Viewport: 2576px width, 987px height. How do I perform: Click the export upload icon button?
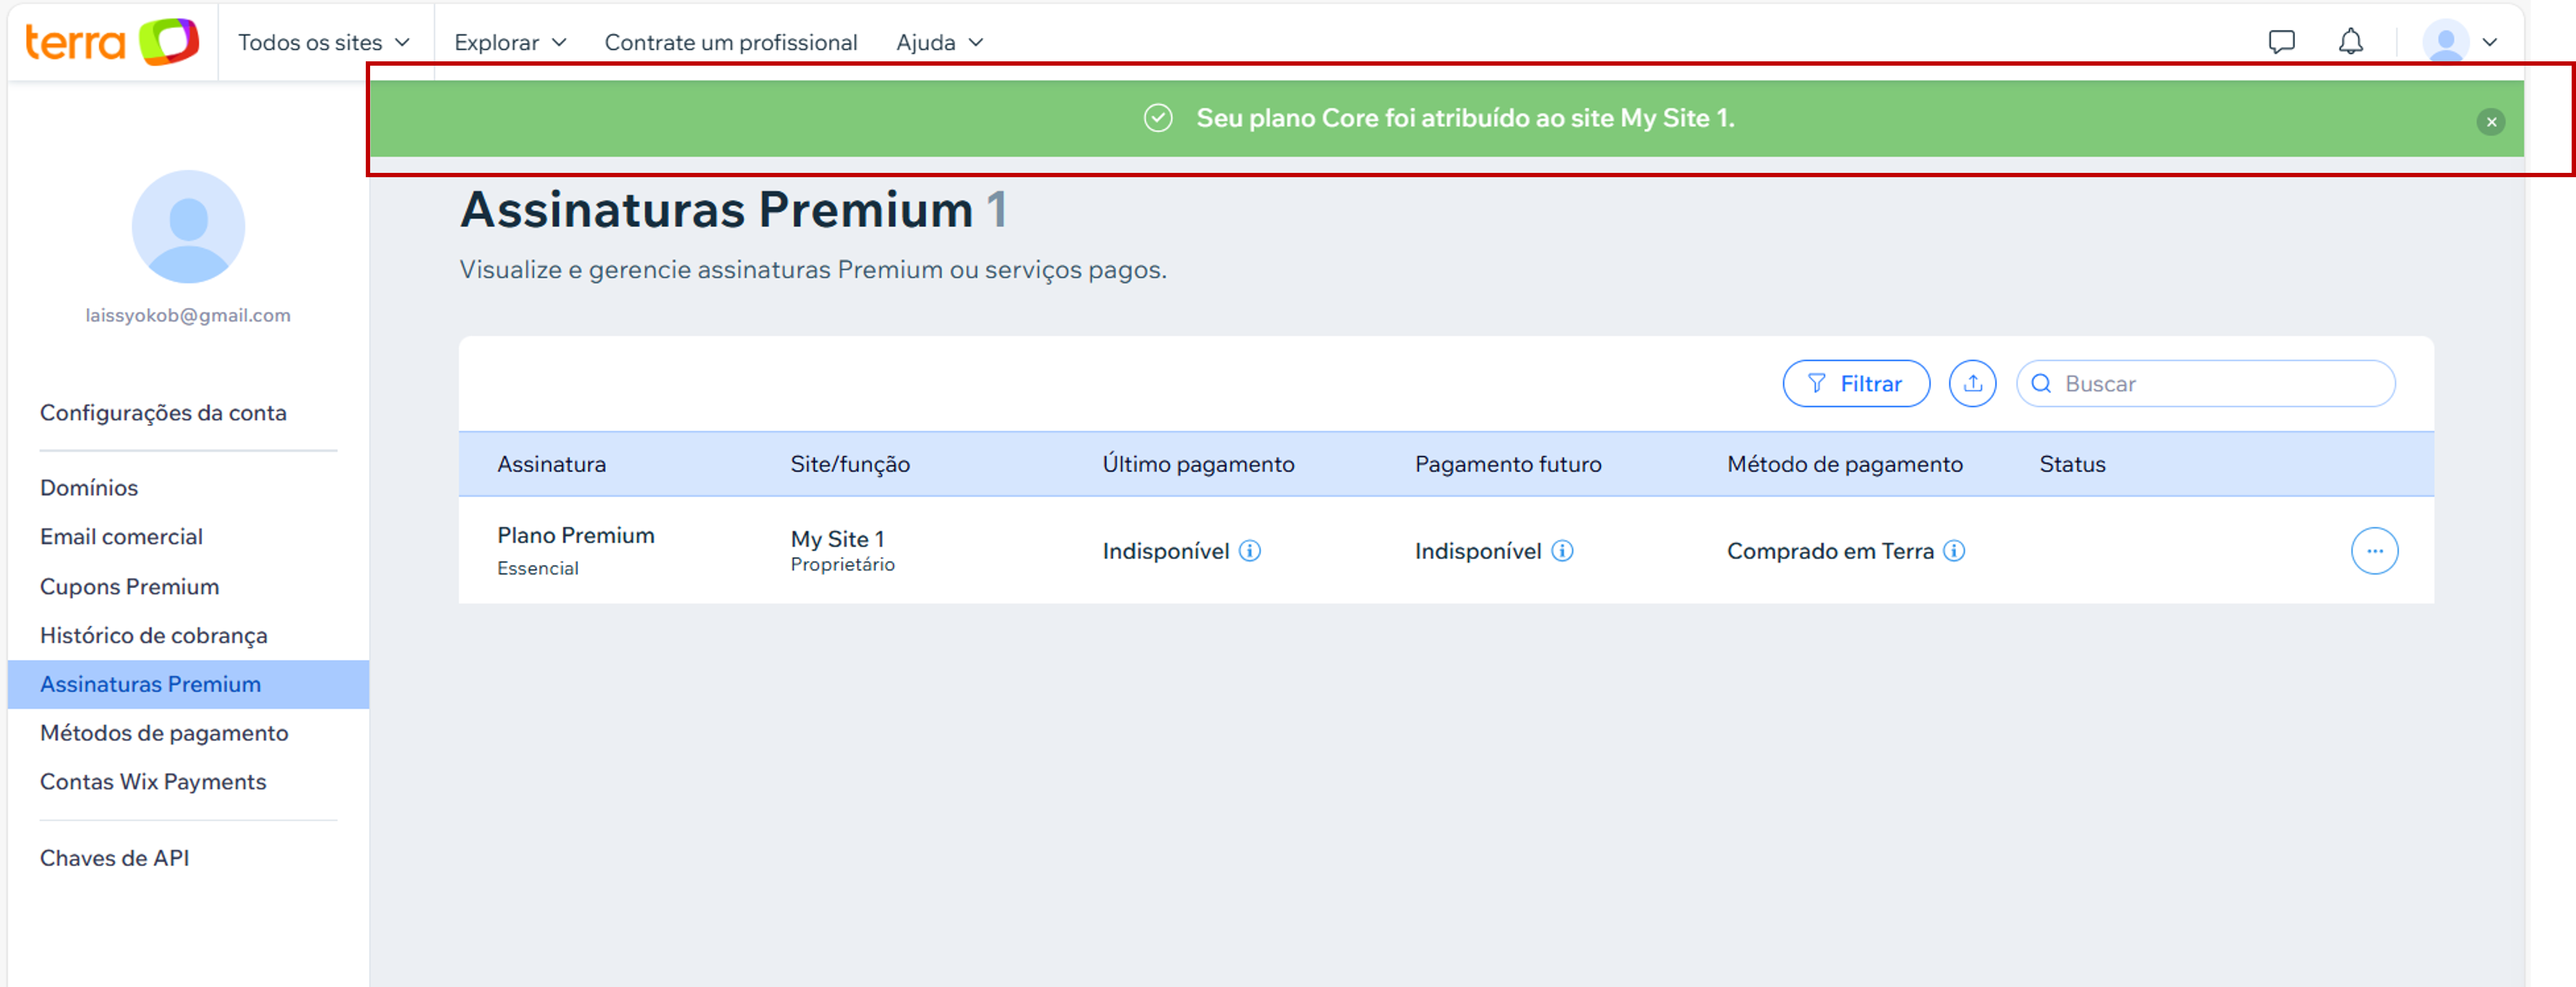coord(1972,384)
